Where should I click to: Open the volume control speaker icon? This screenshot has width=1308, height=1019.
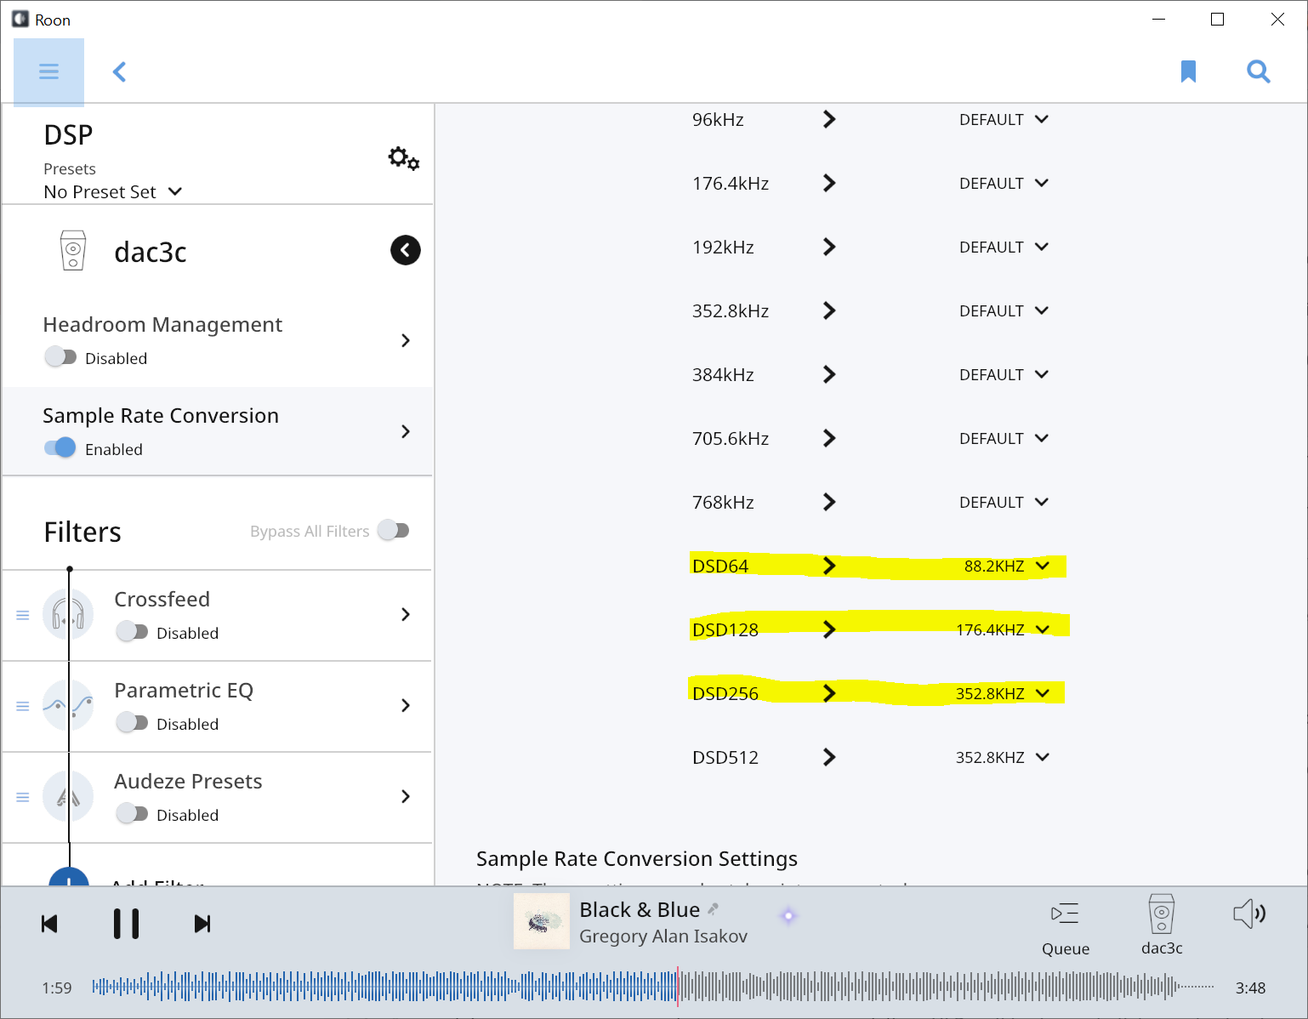1249,914
